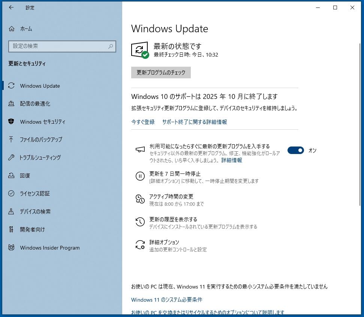The height and width of the screenshot is (317, 364).
Task: Close the 設定 window
Action: tap(352, 7)
